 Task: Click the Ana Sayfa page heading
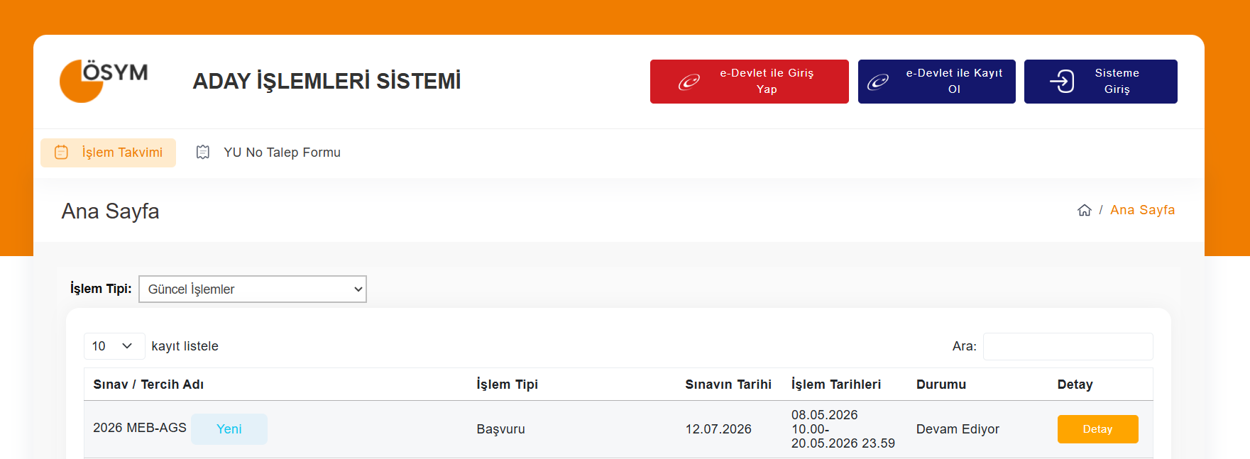[x=110, y=211]
